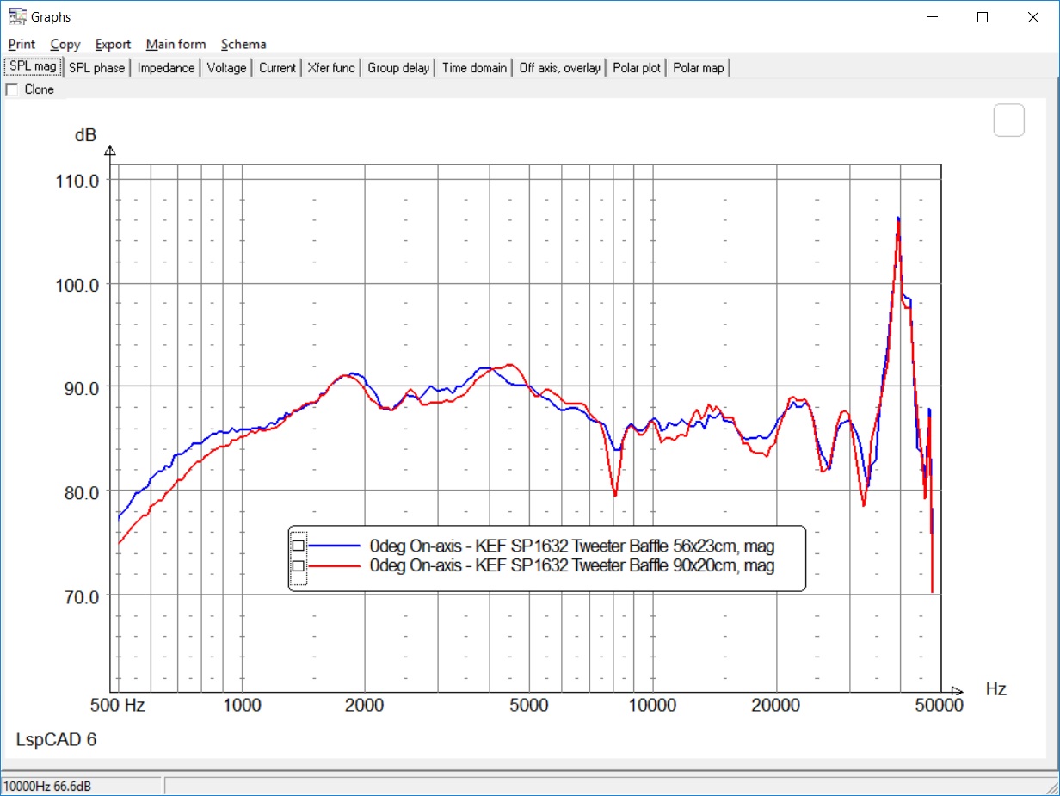Click the legend text for Baffle 90x20cm
This screenshot has height=796, width=1060.
click(x=572, y=565)
